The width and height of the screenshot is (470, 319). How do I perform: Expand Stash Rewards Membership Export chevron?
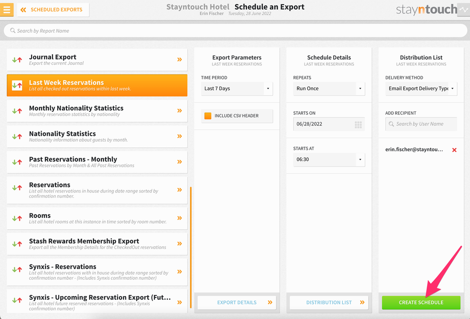179,243
